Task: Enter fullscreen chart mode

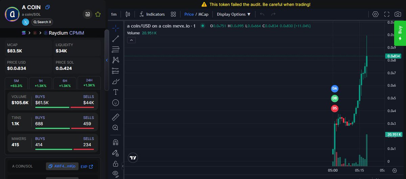Action: 387,14
